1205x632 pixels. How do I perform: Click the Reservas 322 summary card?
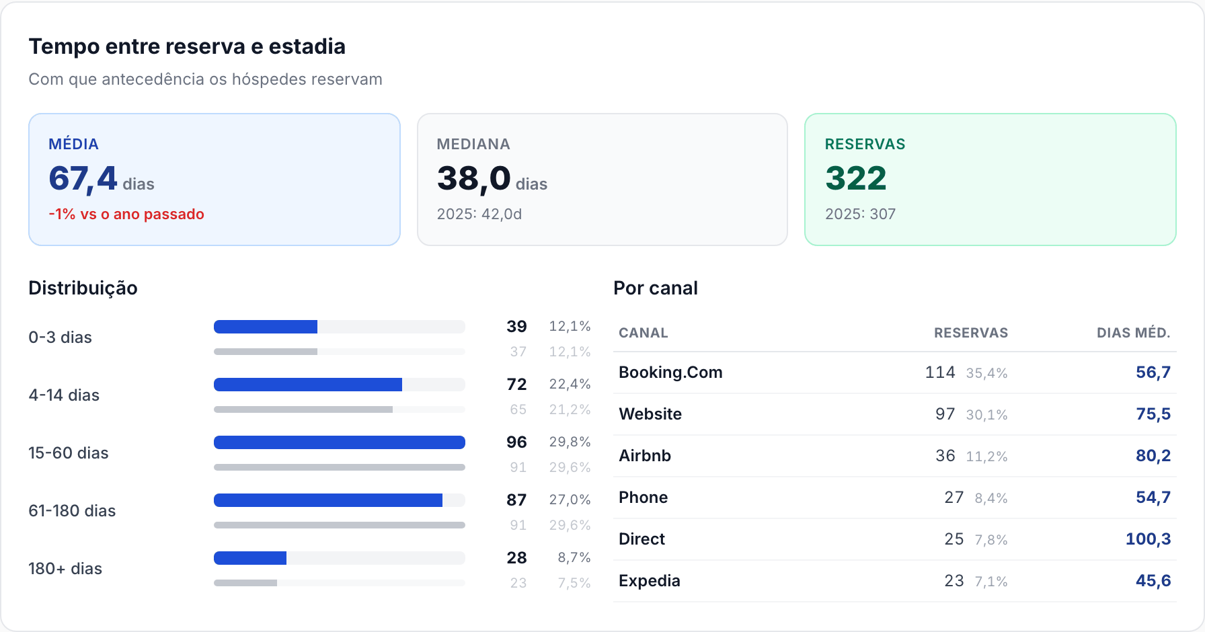tap(990, 180)
